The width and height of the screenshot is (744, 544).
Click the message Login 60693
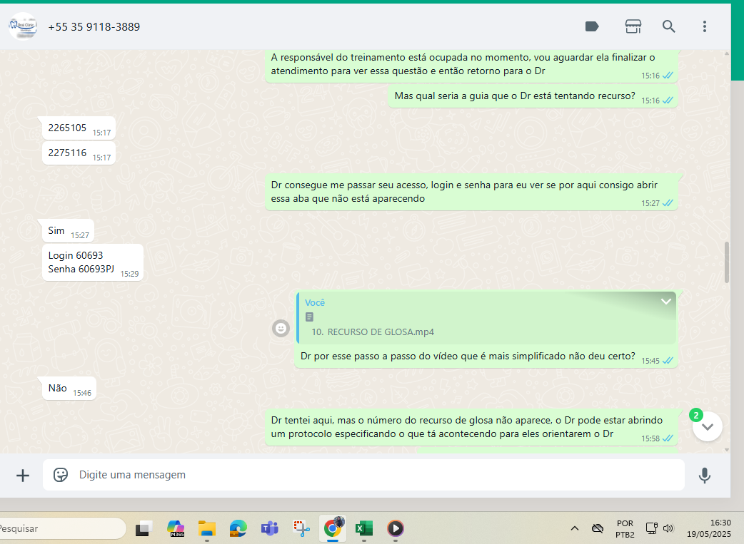click(93, 262)
